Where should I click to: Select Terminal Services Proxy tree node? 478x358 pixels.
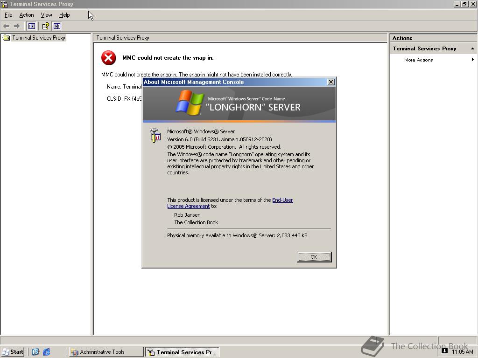coord(39,38)
